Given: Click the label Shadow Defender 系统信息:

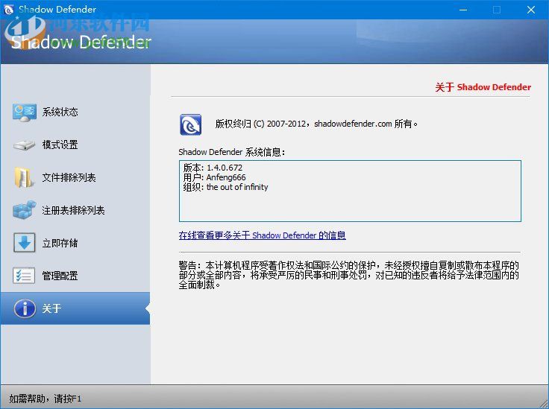Looking at the screenshot, I should click(x=232, y=152).
